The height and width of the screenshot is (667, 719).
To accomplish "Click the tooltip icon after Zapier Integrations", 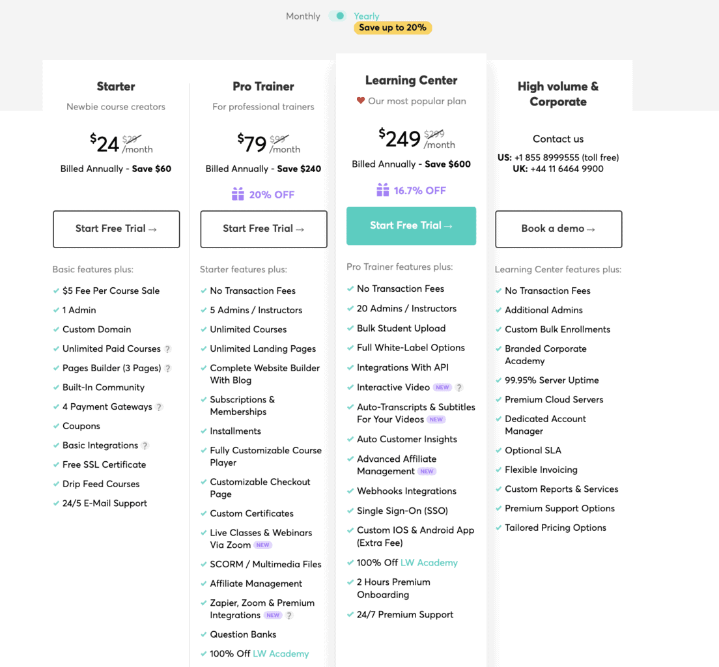I will (290, 615).
